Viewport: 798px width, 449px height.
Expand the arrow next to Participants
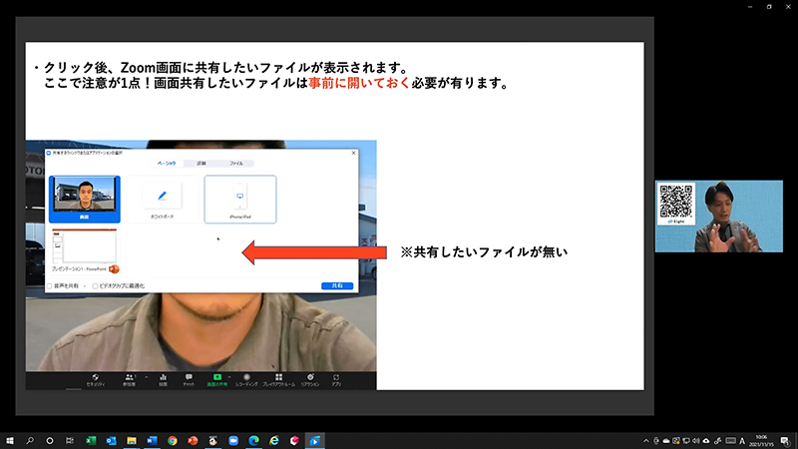click(146, 376)
